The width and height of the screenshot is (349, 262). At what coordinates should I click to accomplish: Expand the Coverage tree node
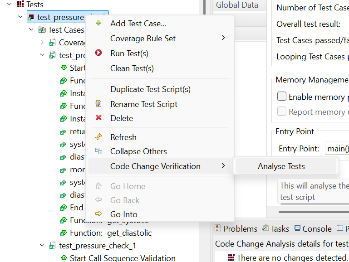[42, 43]
